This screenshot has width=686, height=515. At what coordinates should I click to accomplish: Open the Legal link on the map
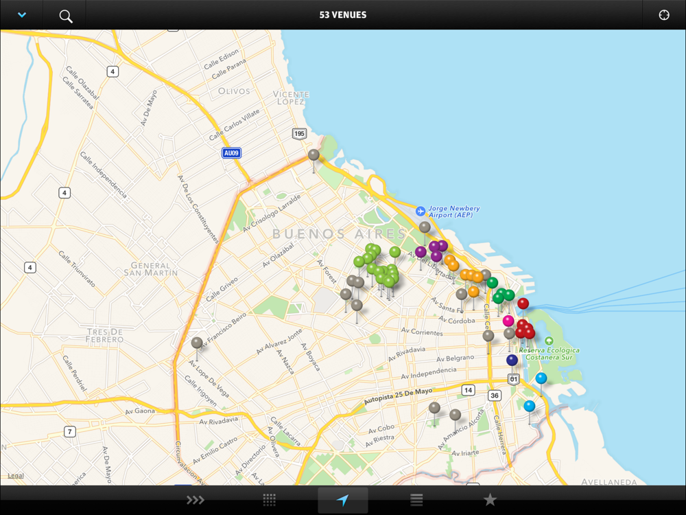point(16,476)
